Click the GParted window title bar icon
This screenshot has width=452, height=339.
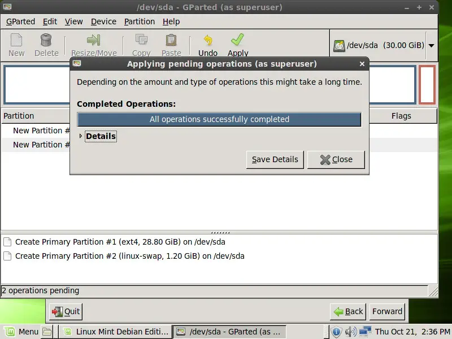[7, 7]
